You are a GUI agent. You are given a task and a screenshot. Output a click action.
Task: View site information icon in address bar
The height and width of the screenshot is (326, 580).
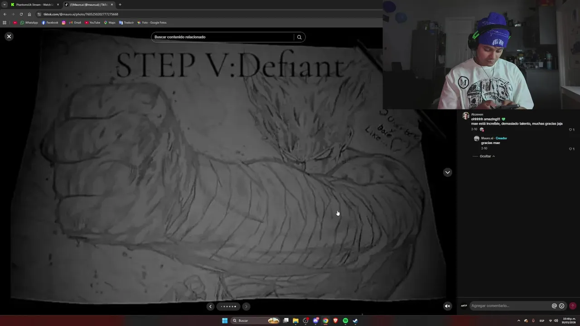click(x=39, y=14)
